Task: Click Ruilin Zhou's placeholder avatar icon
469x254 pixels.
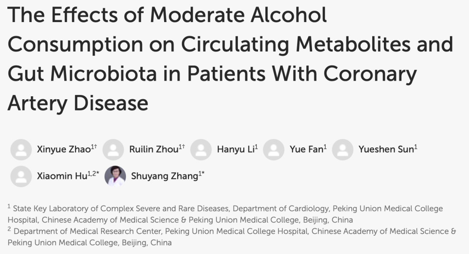Action: tap(113, 150)
